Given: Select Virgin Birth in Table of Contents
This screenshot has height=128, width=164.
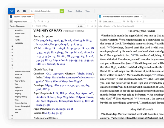Looking at the screenshot, I should tap(19, 90).
